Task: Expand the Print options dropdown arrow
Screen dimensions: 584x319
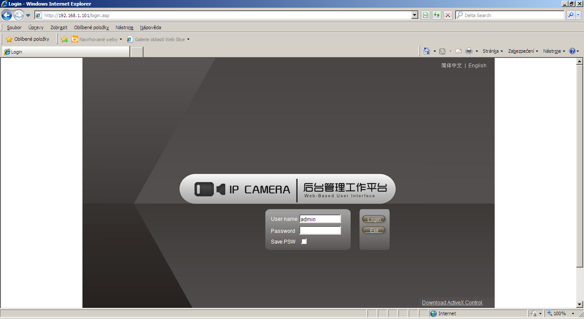Action: (x=477, y=51)
